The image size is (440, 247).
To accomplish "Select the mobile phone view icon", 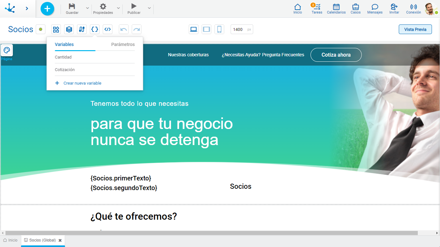I will (x=219, y=29).
